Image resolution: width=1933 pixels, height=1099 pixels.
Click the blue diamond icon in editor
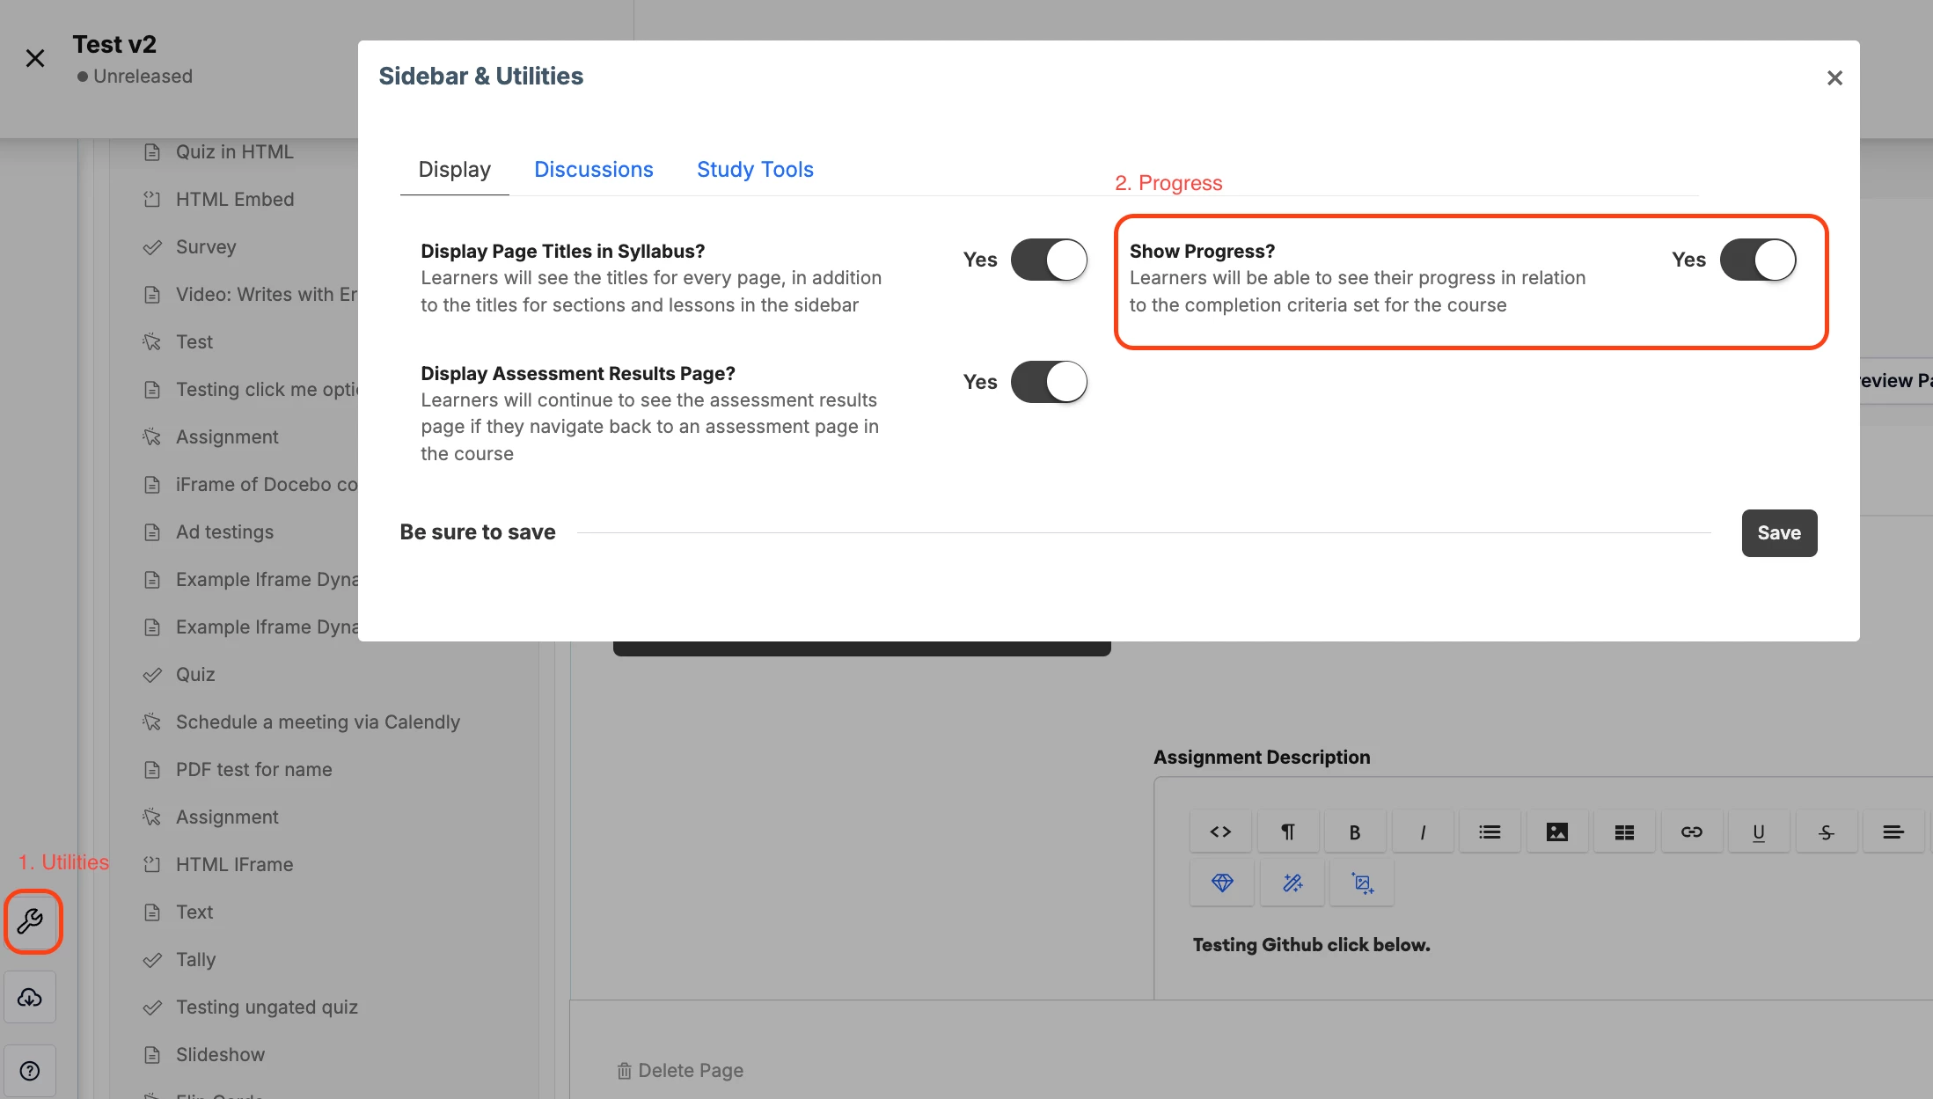1222,883
